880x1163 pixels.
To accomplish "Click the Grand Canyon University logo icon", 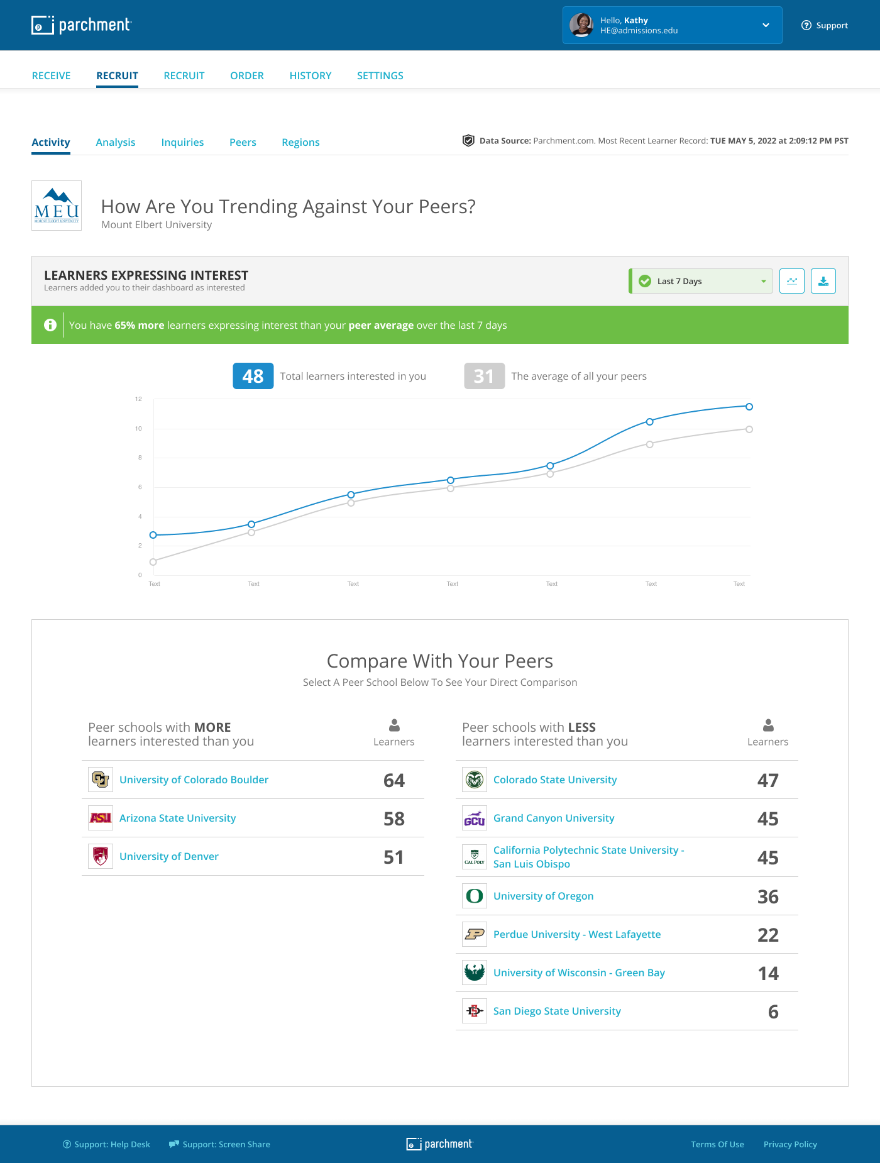I will click(475, 818).
